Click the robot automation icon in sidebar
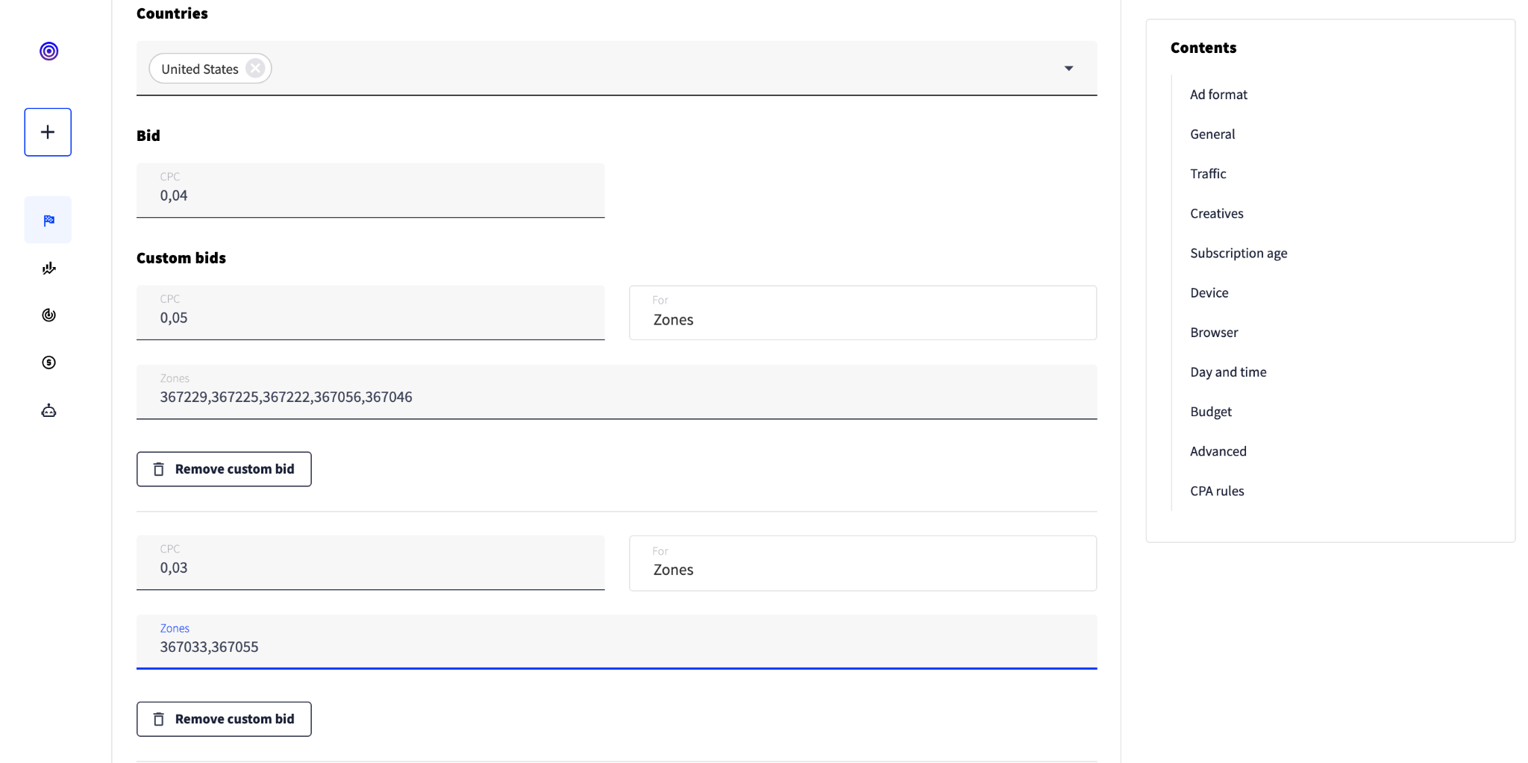Image resolution: width=1528 pixels, height=763 pixels. [48, 411]
